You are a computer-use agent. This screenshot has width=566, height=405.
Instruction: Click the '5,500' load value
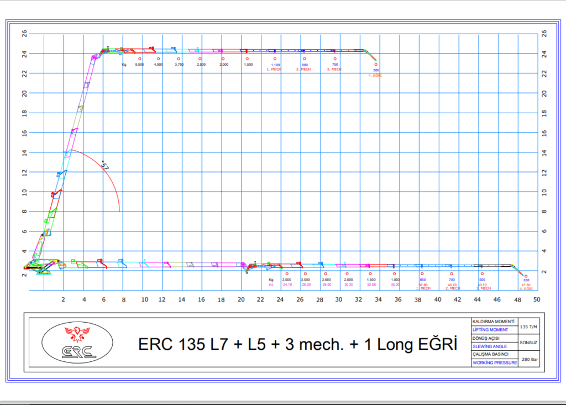click(x=140, y=65)
